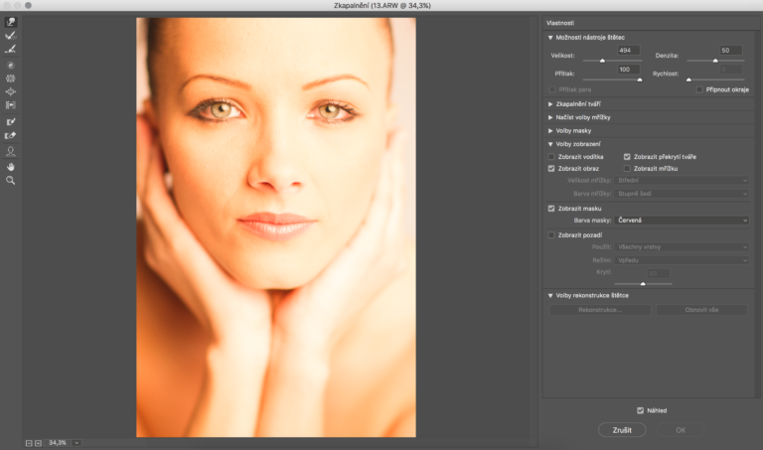763x450 pixels.
Task: Toggle the Náhled preview checkbox
Action: click(640, 409)
